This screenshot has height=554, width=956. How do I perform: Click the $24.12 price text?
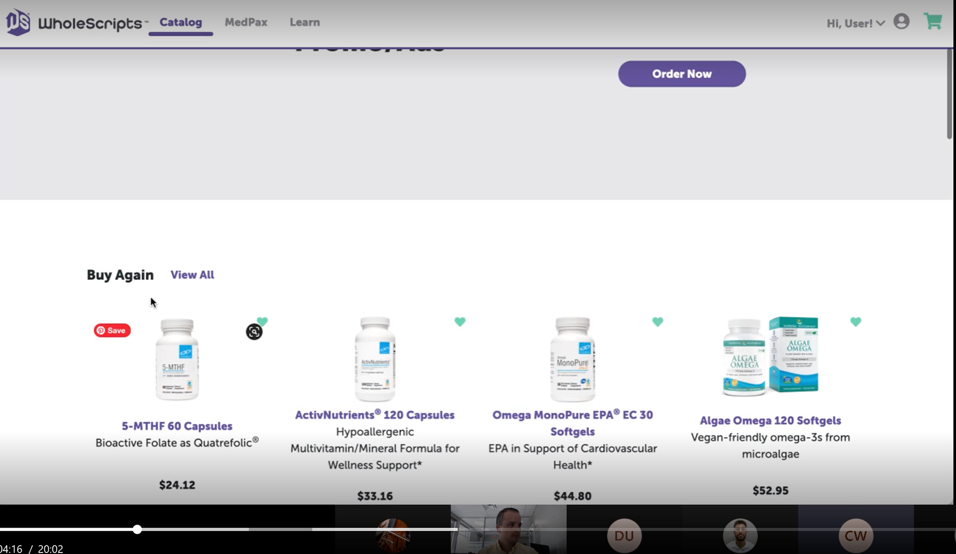pos(177,485)
